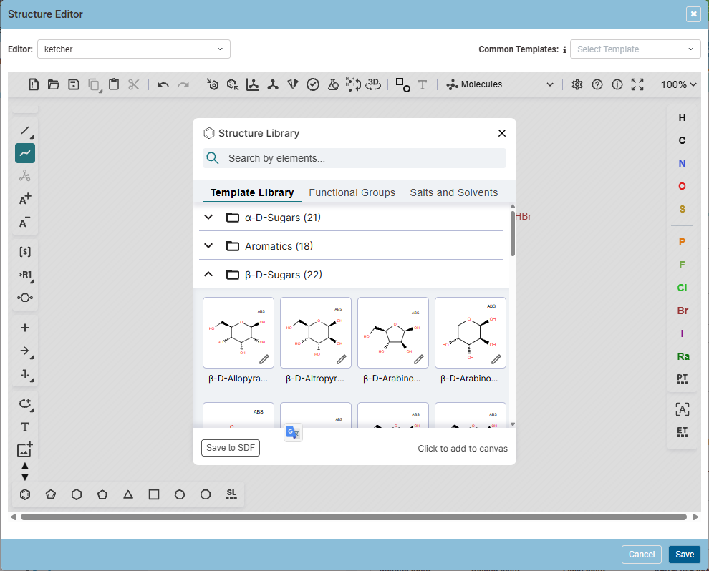Select the Bromine (Br) atom button
Screen dimensions: 709x571
(x=683, y=311)
